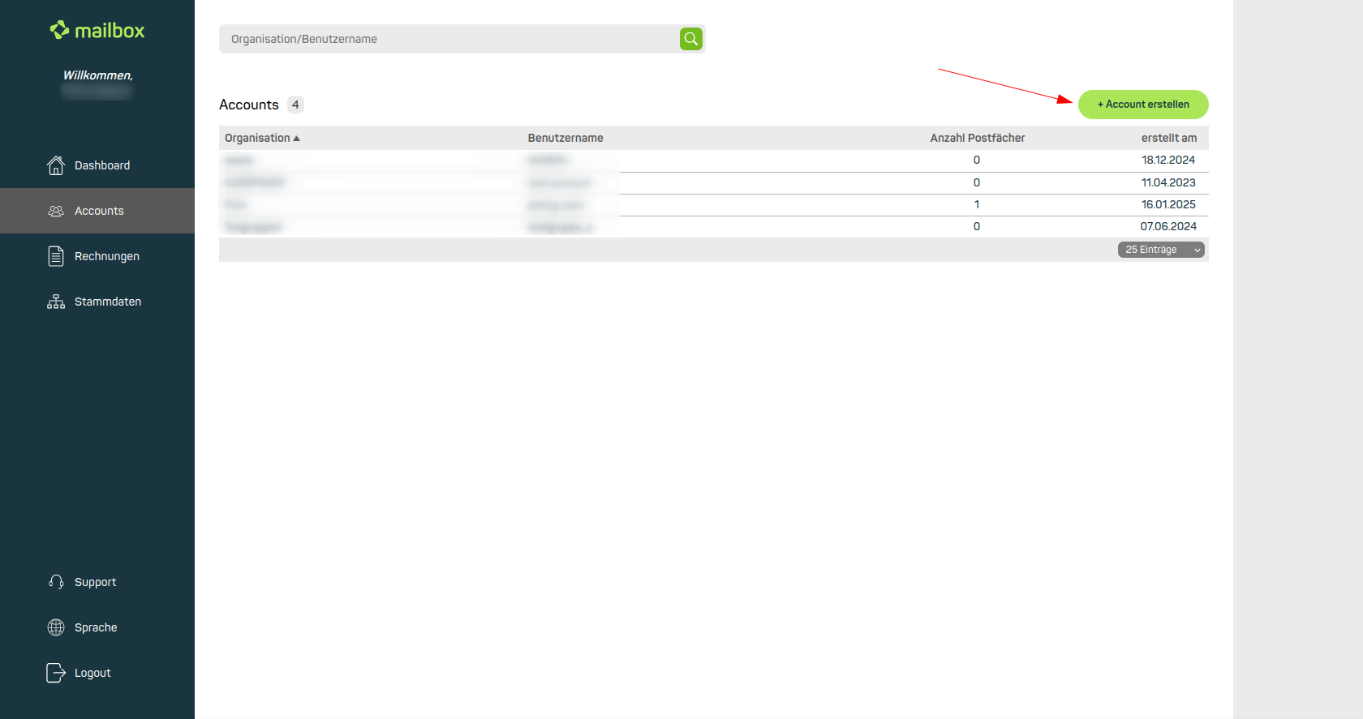The image size is (1363, 719).
Task: Click the Support headset icon
Action: point(56,582)
